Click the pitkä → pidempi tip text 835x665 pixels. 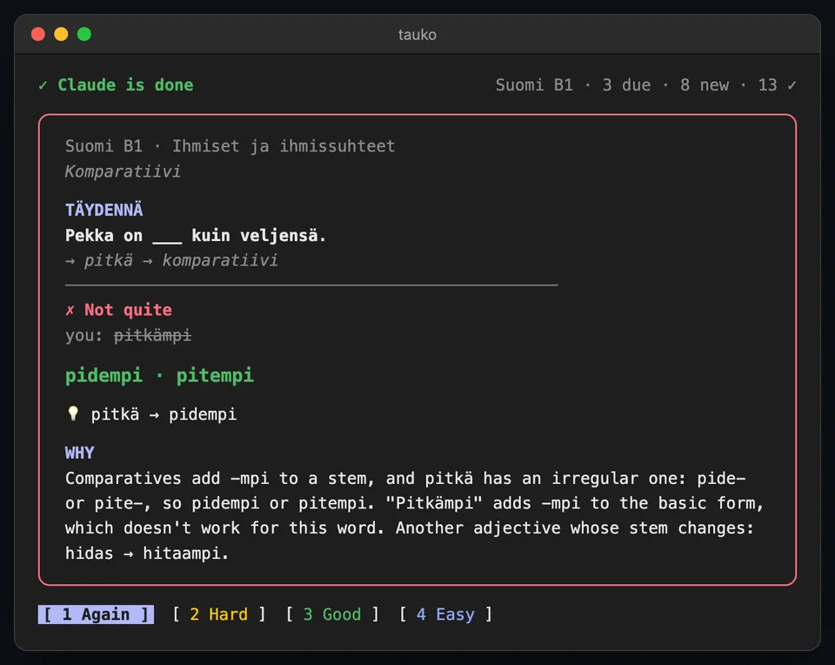[x=164, y=414]
